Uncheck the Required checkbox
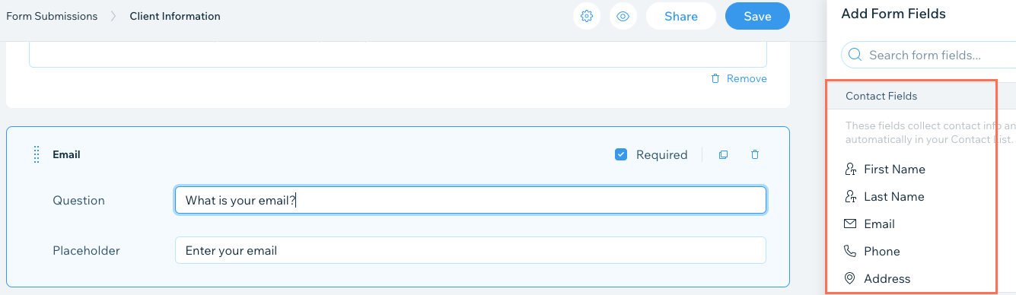The image size is (1016, 295). [x=621, y=154]
